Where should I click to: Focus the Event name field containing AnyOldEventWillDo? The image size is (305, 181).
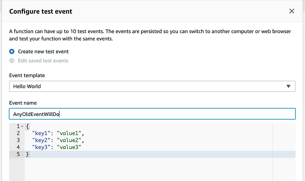pyautogui.click(x=152, y=114)
